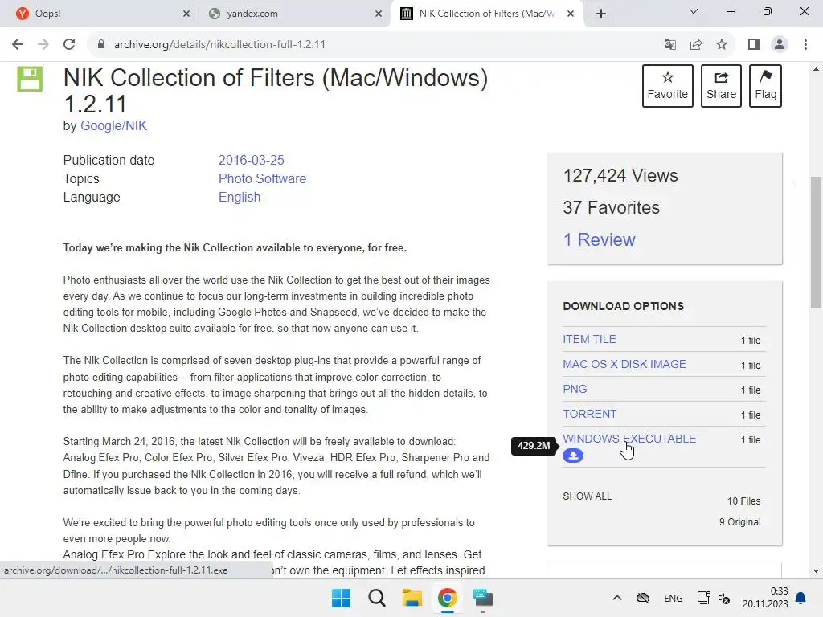Reload the archive.org page
Viewport: 823px width, 617px height.
69,45
